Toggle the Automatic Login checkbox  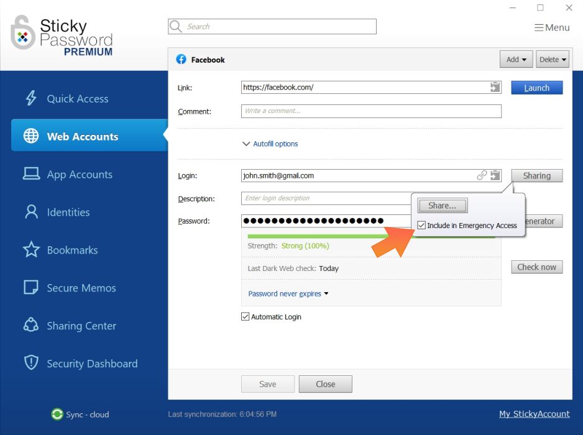pyautogui.click(x=245, y=317)
